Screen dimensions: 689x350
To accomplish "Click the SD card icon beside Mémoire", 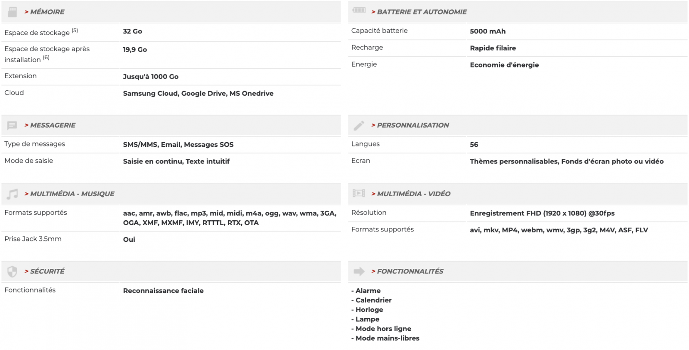I will [12, 12].
